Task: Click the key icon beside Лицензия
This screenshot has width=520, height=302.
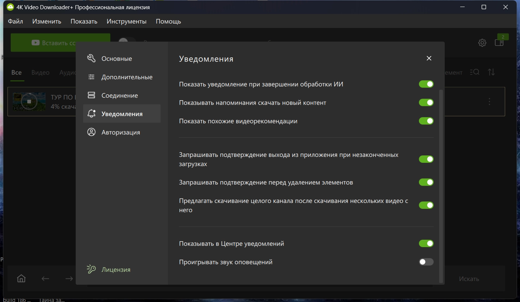Action: click(91, 270)
